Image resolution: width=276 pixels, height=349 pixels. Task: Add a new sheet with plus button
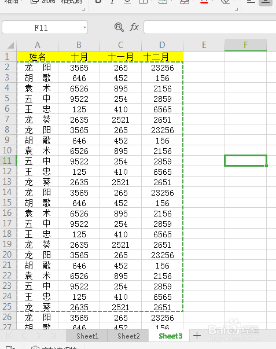pos(197,336)
